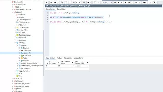Select the Foreign Tables tree item
The width and height of the screenshot is (163, 92).
pos(23,30)
